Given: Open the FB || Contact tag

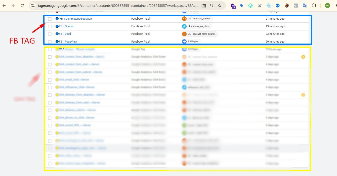Looking at the screenshot, I should 67,26.
